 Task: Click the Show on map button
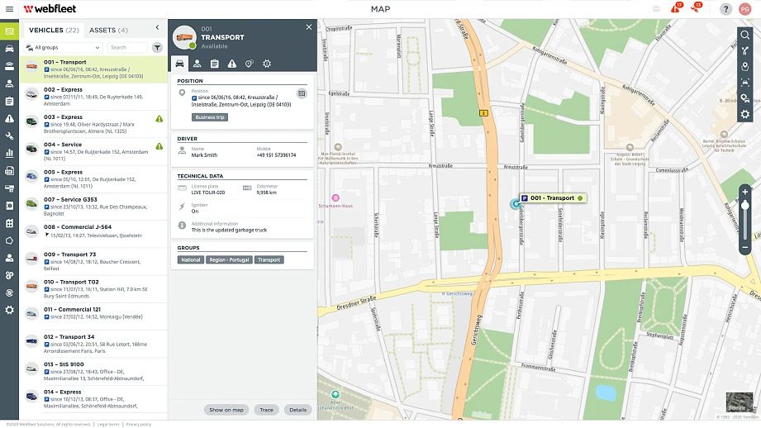tap(226, 410)
